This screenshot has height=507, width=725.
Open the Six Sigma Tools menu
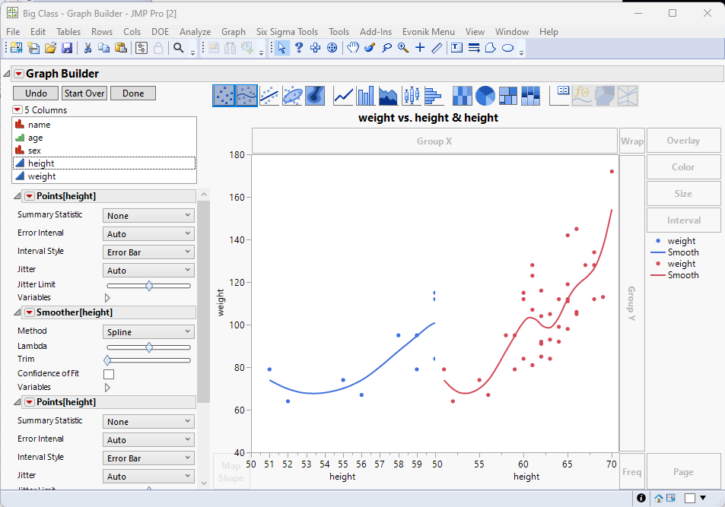click(287, 32)
